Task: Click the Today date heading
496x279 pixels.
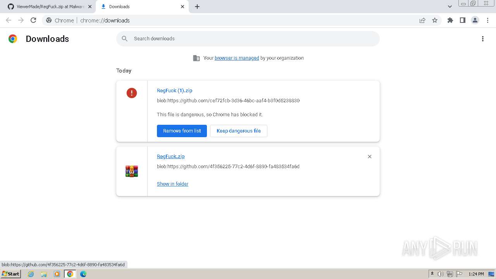Action: coord(124,71)
